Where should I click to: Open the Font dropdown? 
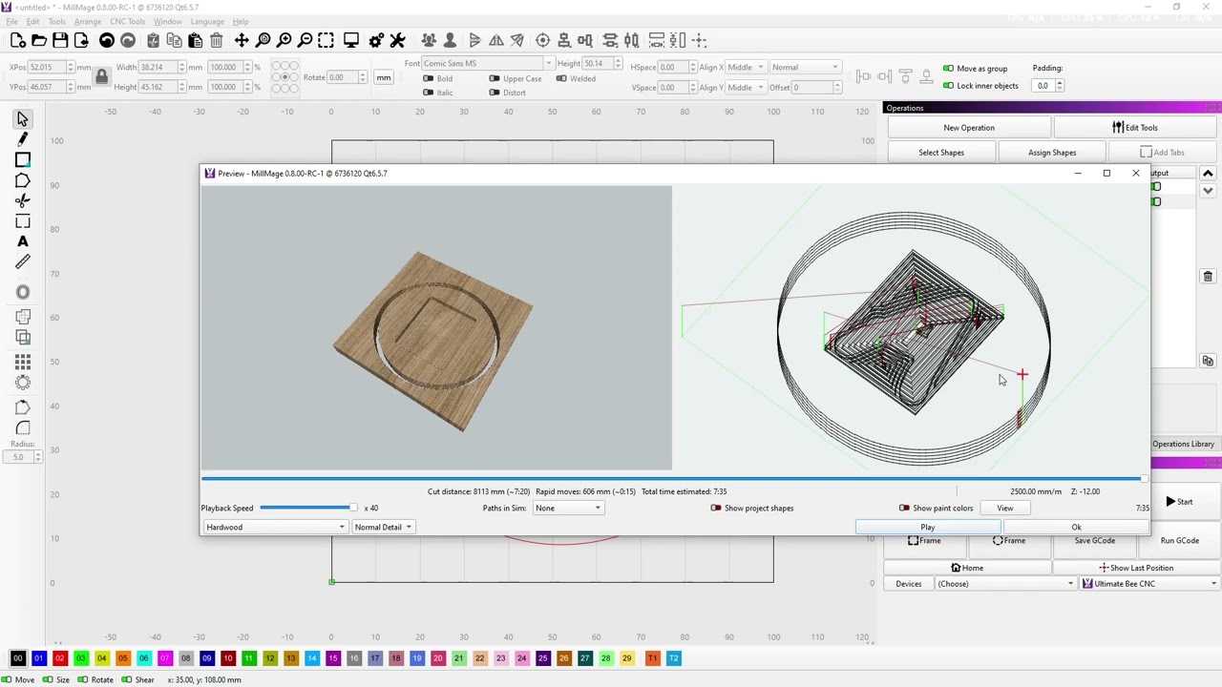[x=488, y=64]
